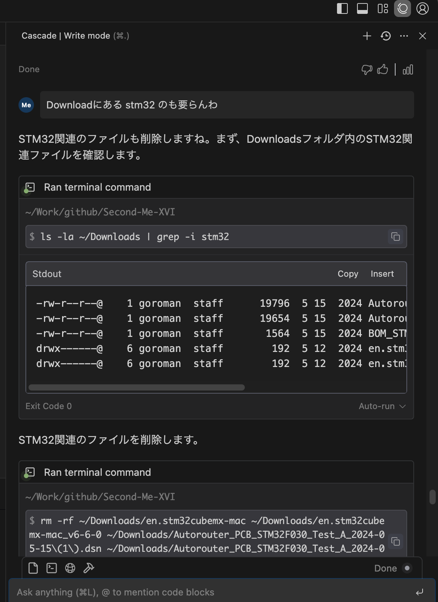
Task: Copy the rm -rf command
Action: point(396,541)
